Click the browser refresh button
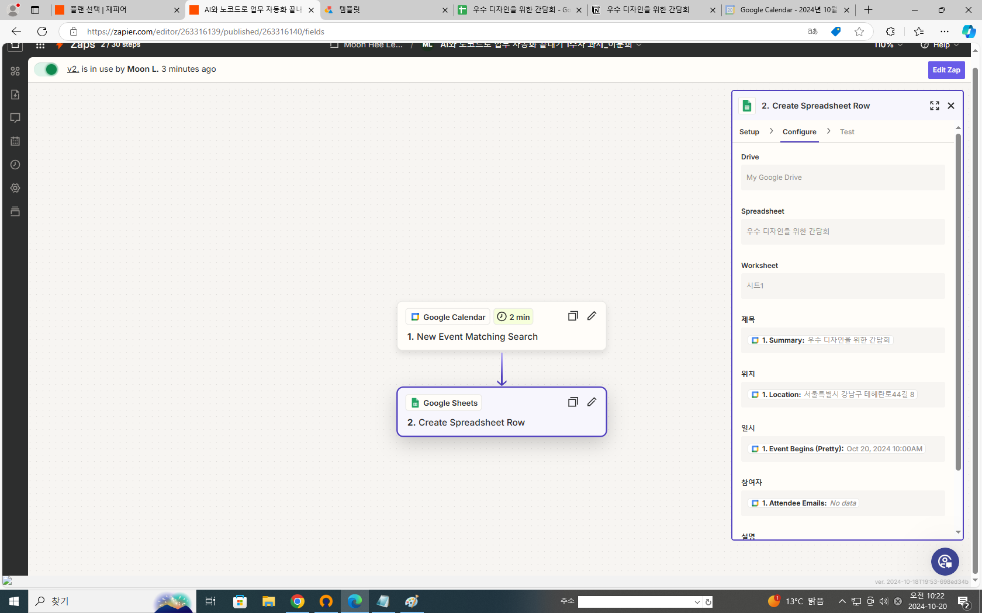The image size is (982, 613). 42,32
